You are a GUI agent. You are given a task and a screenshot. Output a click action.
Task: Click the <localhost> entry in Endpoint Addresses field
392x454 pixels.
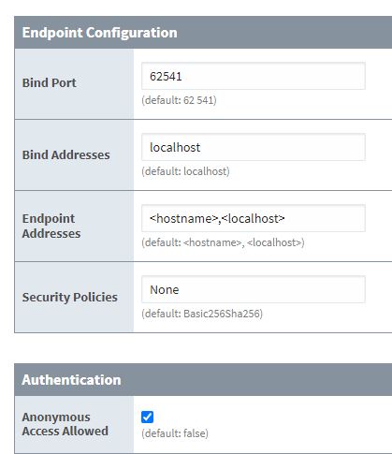[x=253, y=218]
